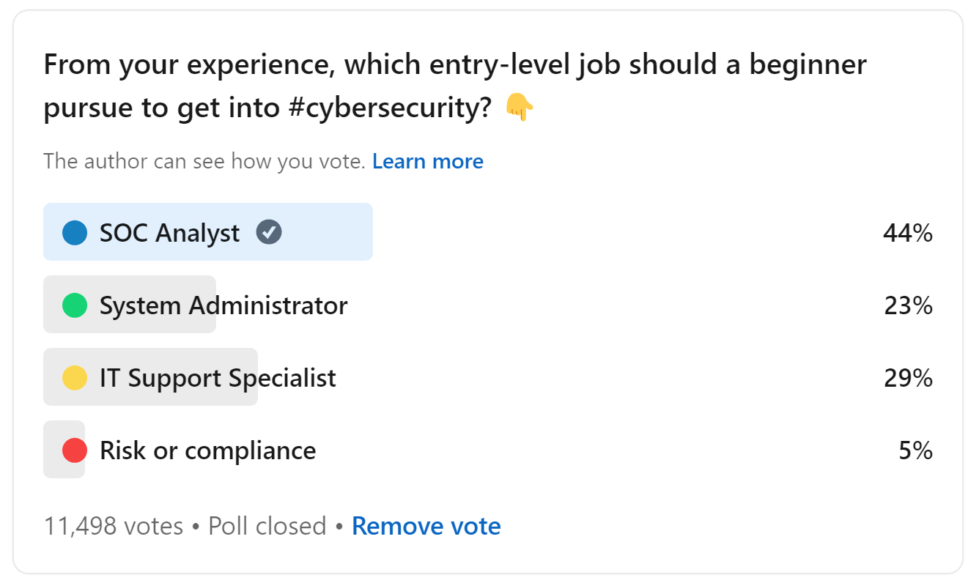
Task: Click the Poll closed status text
Action: point(267,526)
